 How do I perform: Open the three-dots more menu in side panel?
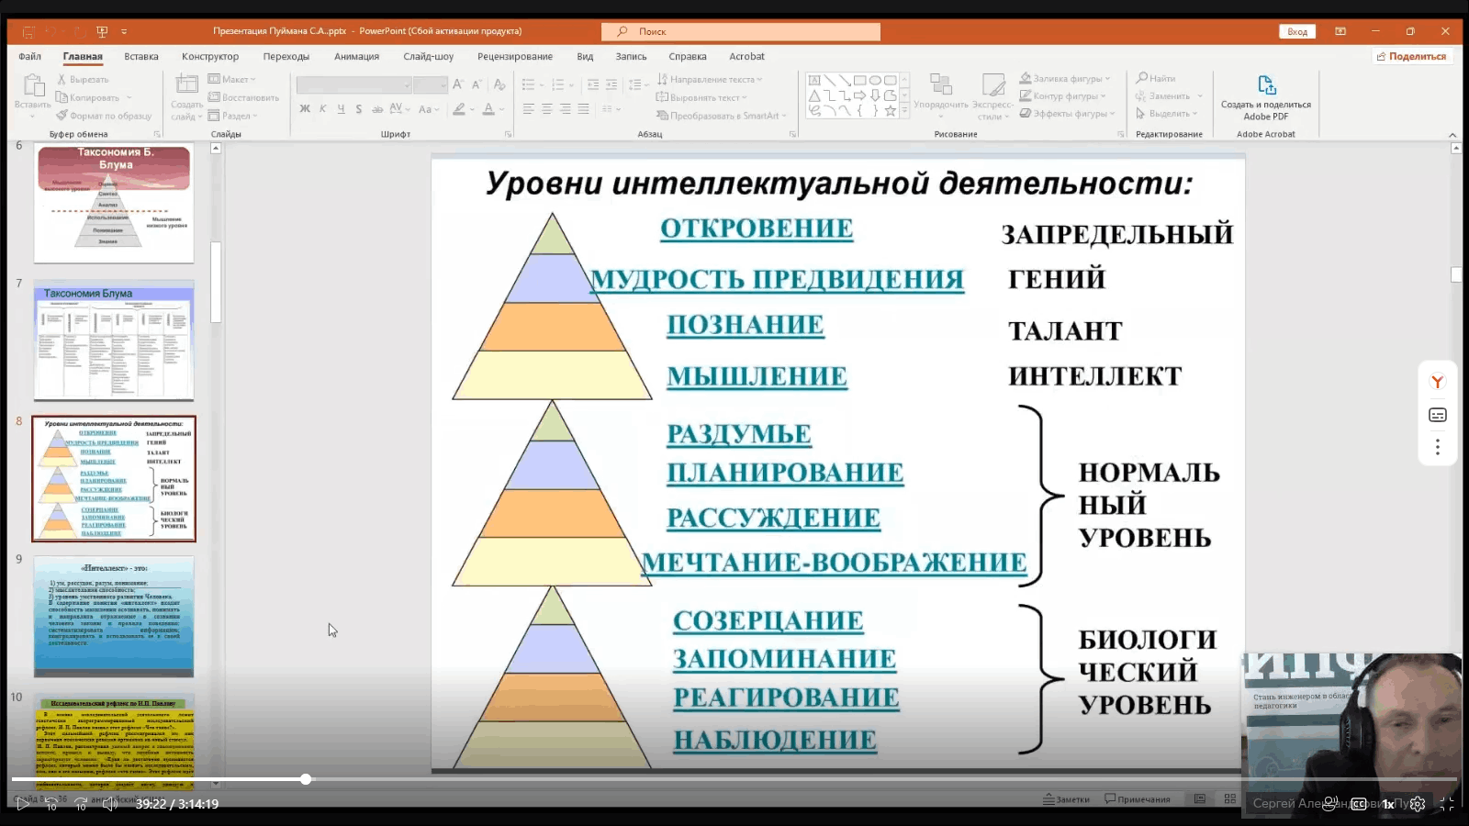pyautogui.click(x=1438, y=447)
